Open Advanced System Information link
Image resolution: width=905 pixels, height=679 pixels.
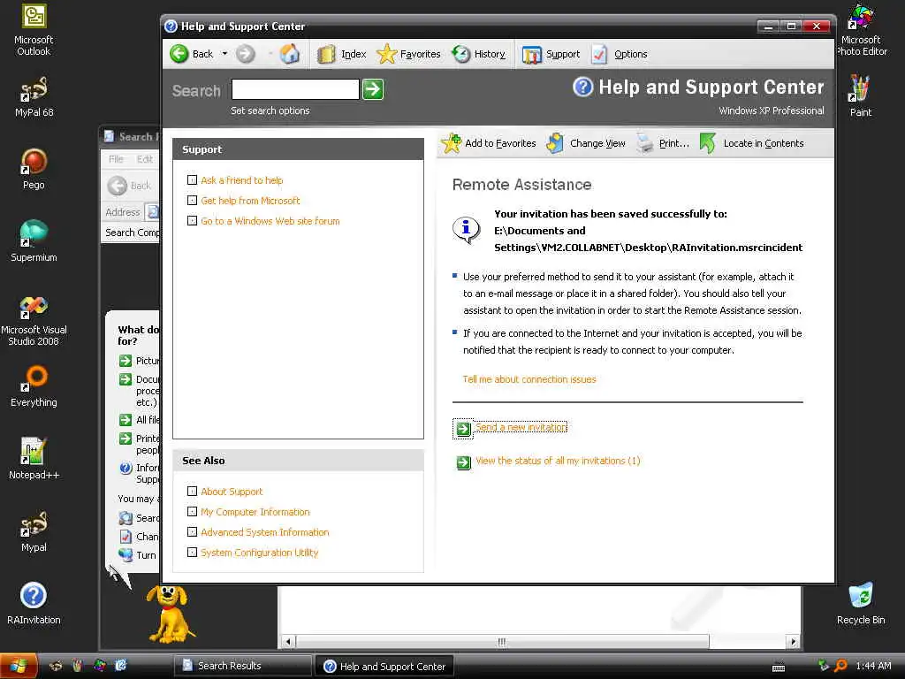click(x=265, y=531)
